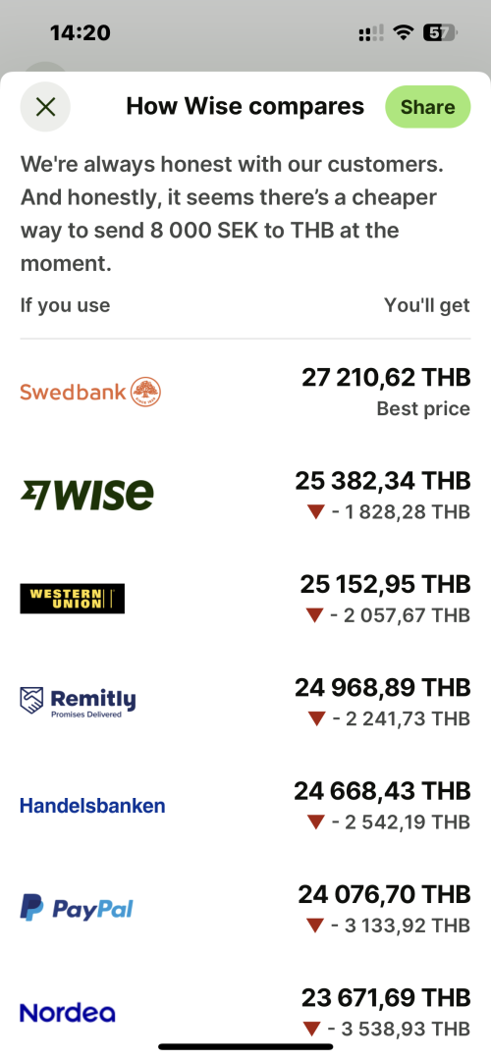Tap the red arrow beside - 2 241,73 THB
Viewport: 491px width, 1060px height.
point(316,718)
